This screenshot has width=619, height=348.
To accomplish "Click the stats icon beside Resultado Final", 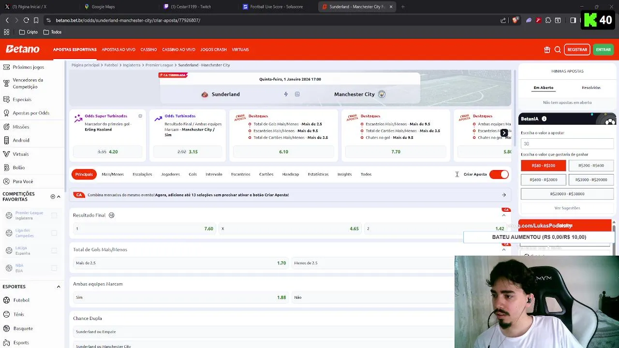I will pyautogui.click(x=111, y=215).
